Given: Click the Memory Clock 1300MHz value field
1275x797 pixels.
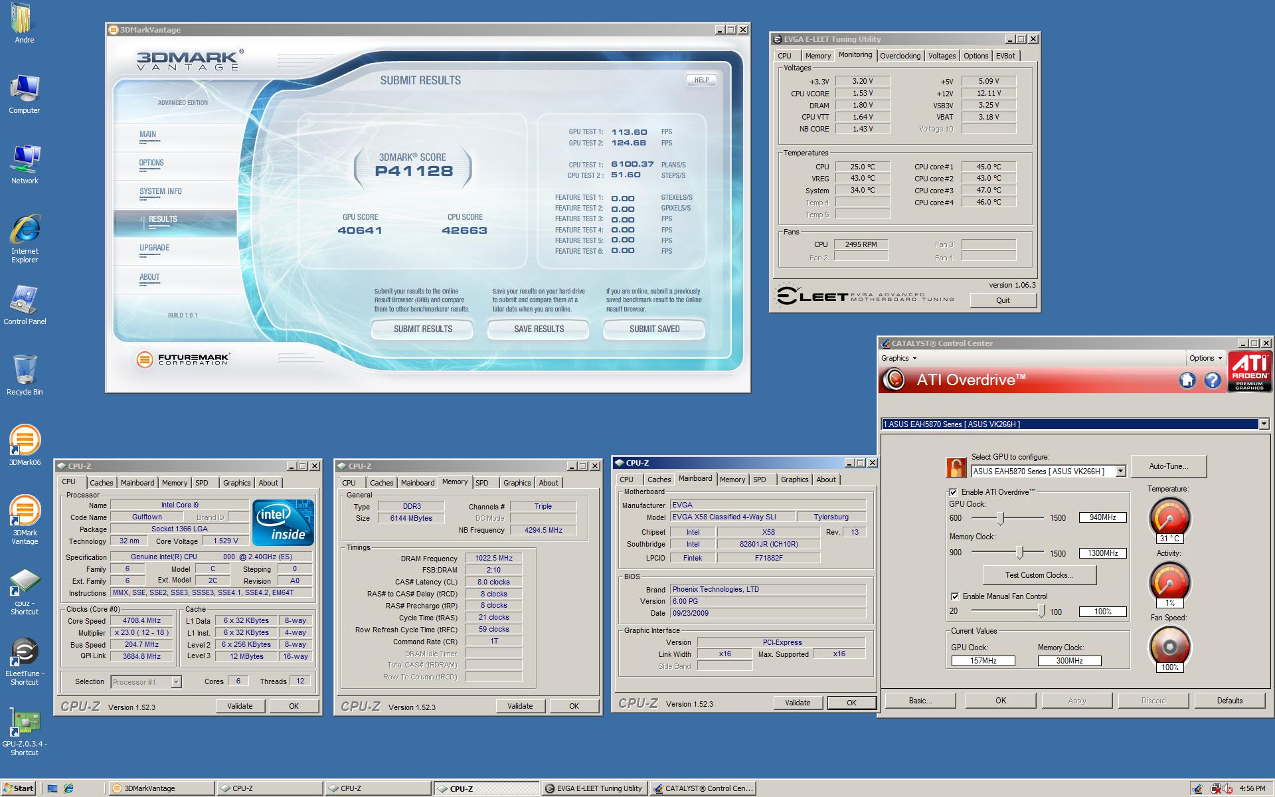Looking at the screenshot, I should tap(1102, 553).
